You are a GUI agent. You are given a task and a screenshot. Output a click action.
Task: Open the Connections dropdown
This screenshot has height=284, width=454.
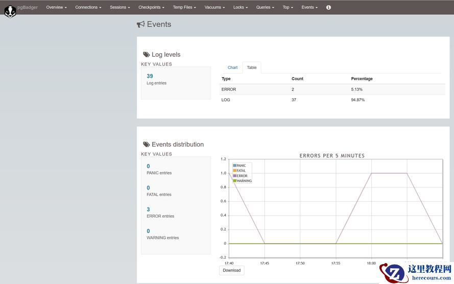[x=88, y=8]
